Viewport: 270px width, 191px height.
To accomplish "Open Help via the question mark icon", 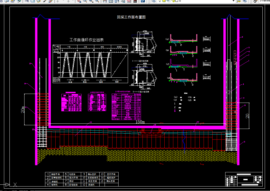I will [x=143, y=1].
